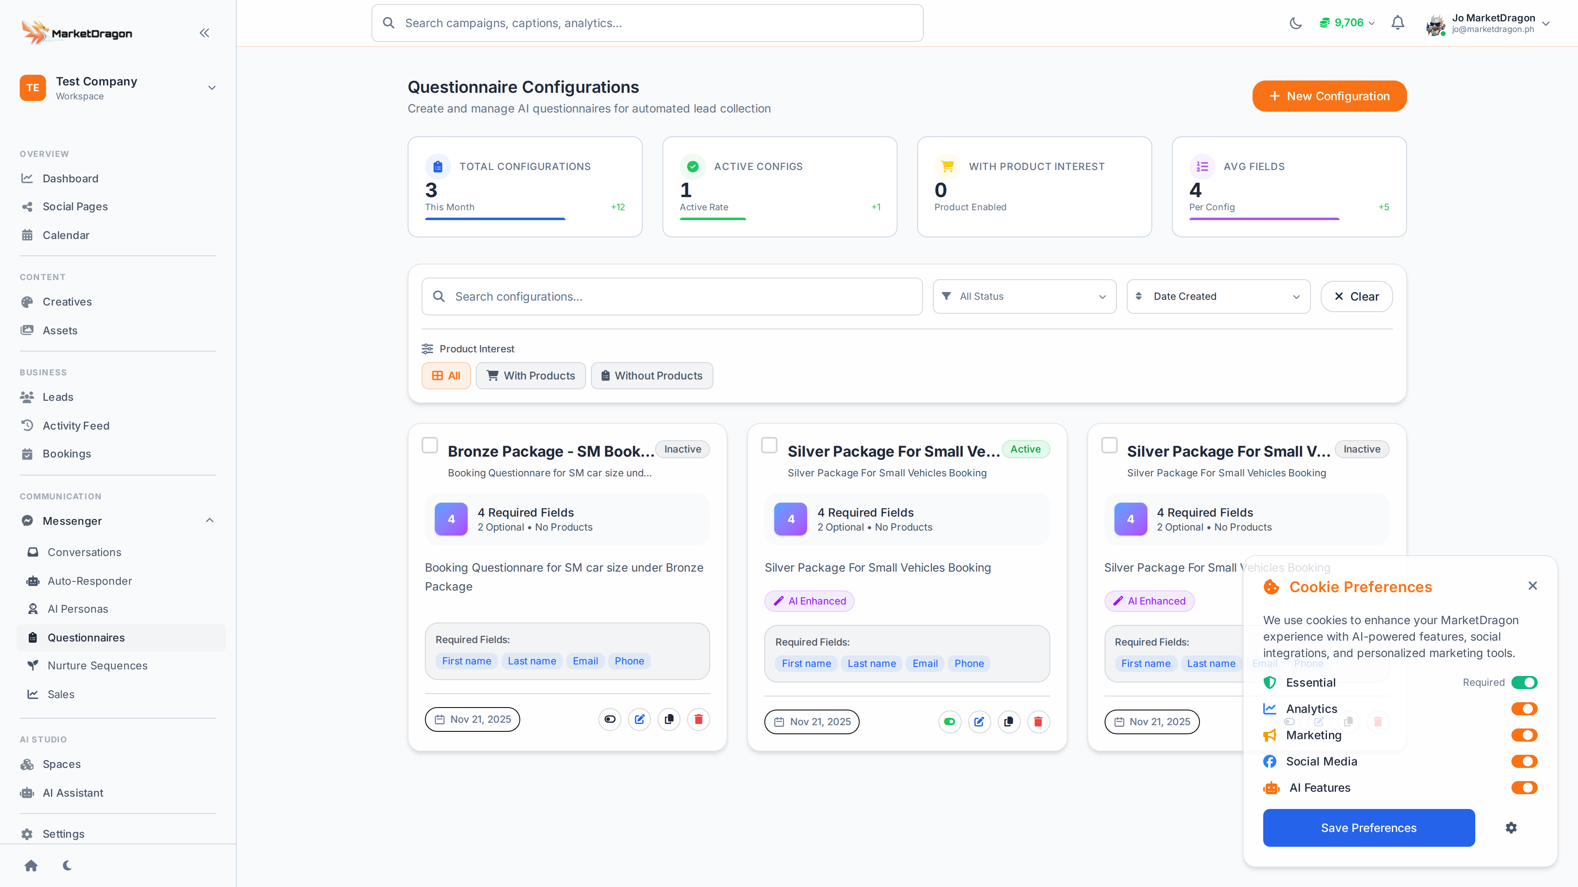Click the AI Enhanced tag on active Silver Package
This screenshot has height=887, width=1578.
tap(809, 601)
